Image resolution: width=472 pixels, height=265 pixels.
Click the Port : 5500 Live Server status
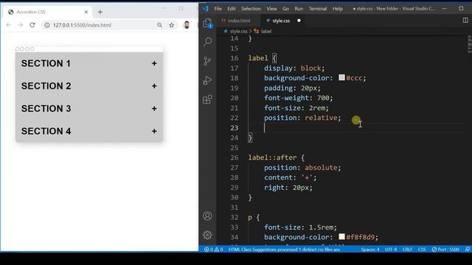click(x=445, y=250)
